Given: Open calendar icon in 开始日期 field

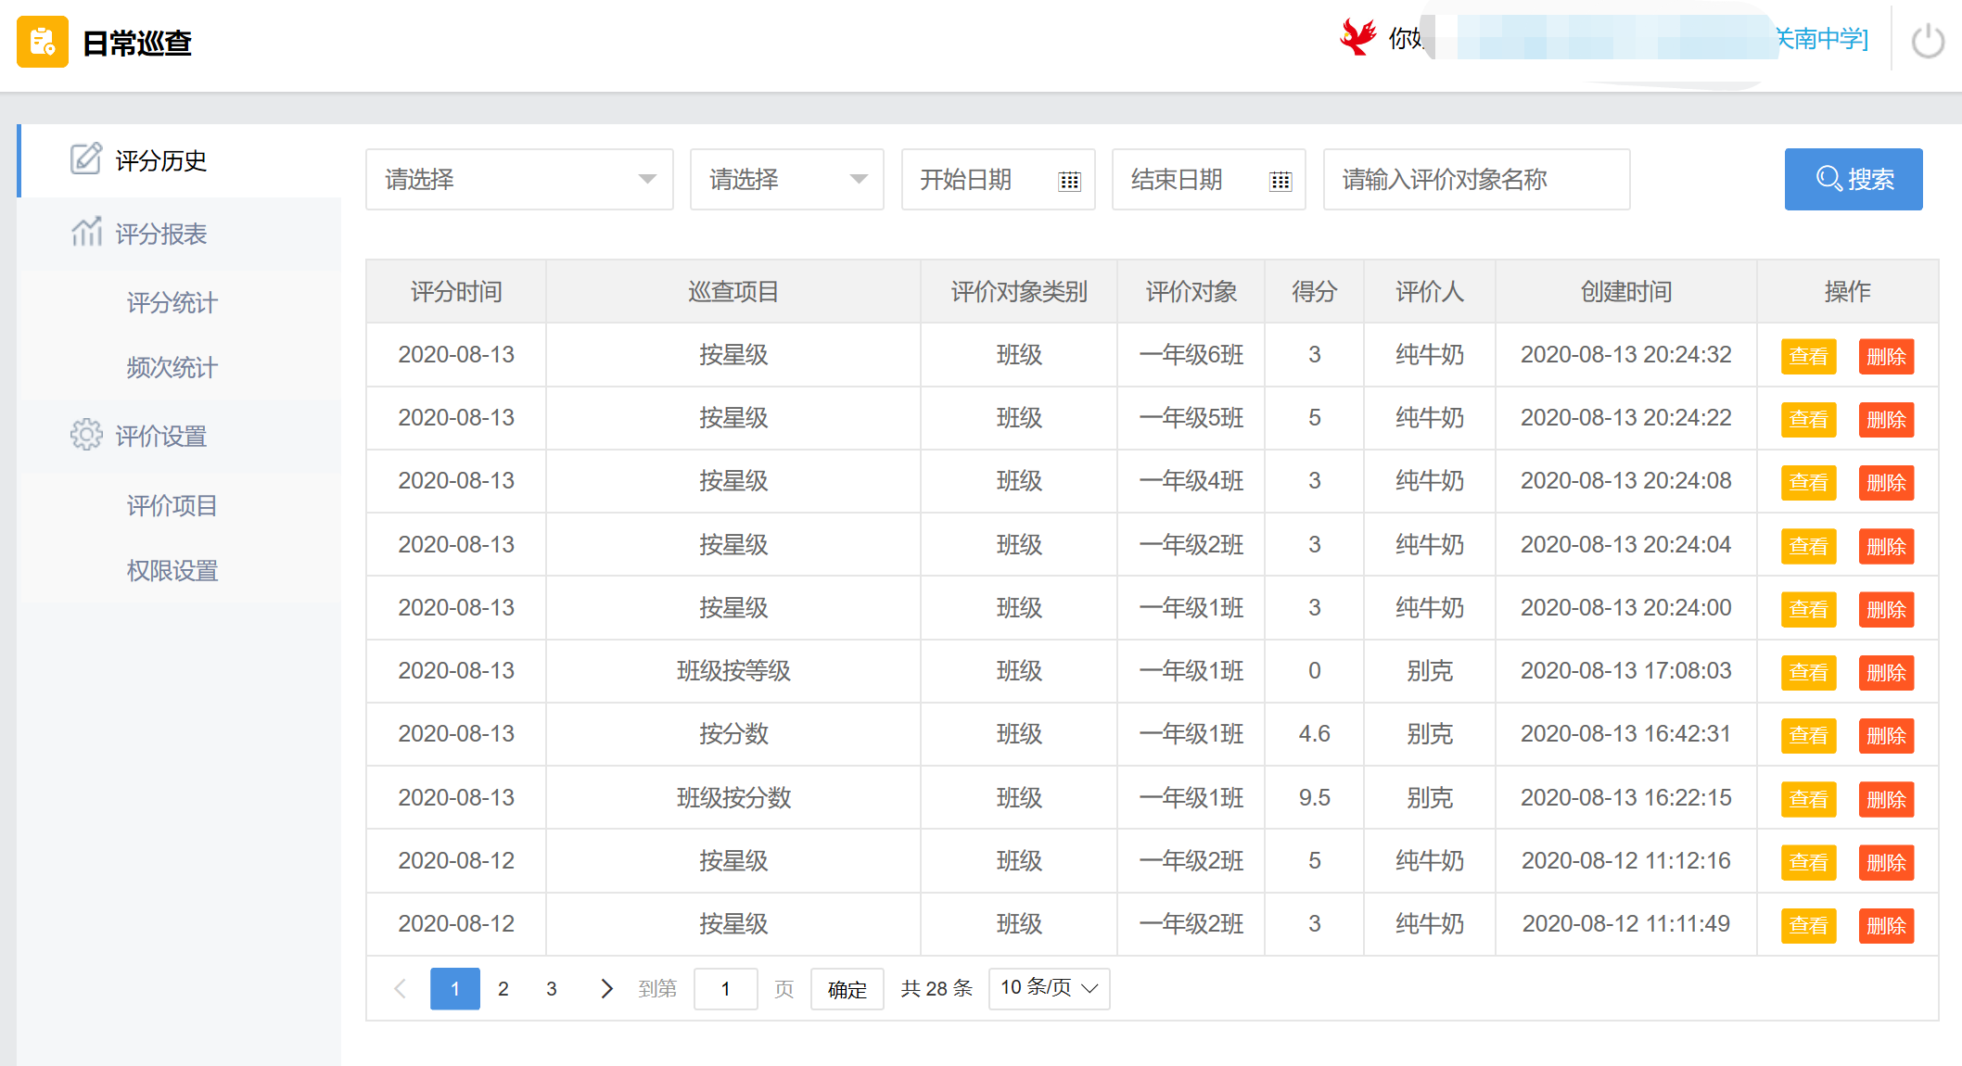Looking at the screenshot, I should click(x=1069, y=181).
